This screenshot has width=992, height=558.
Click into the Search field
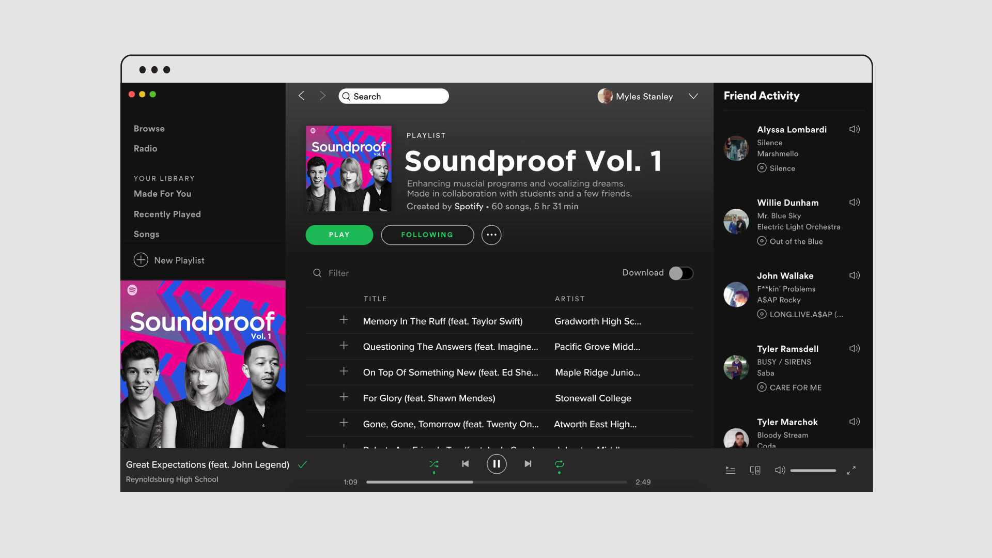tap(394, 96)
